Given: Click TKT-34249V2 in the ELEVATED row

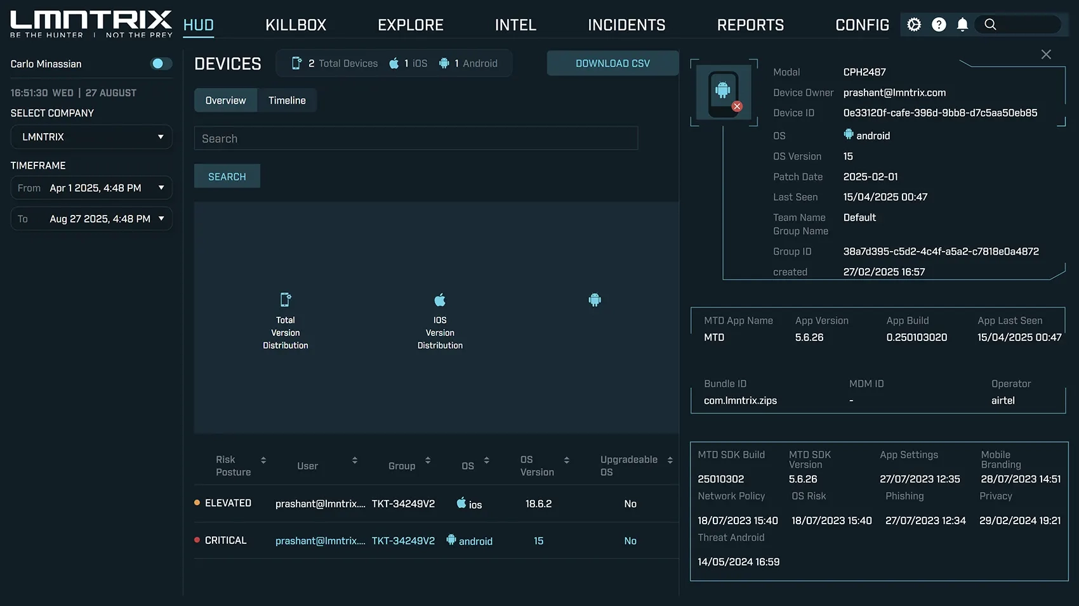Looking at the screenshot, I should 403,504.
